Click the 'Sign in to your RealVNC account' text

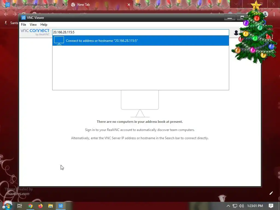[x=140, y=130]
